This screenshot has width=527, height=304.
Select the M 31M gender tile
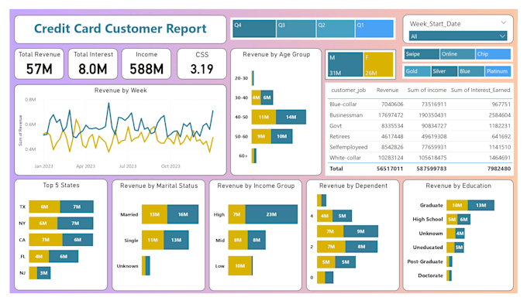point(345,65)
